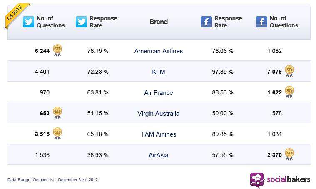Open the American Airlines brand link

(159, 51)
